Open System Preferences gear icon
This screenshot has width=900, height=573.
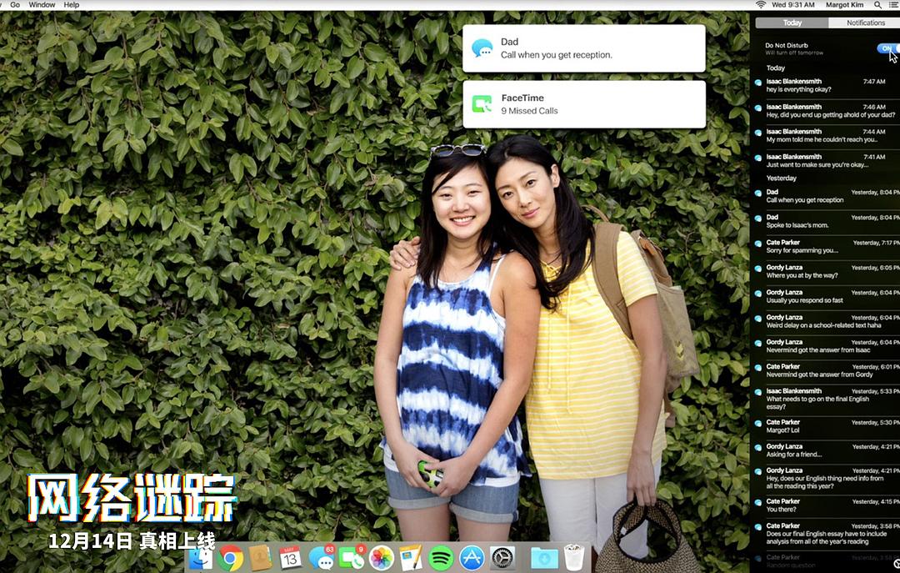(502, 558)
